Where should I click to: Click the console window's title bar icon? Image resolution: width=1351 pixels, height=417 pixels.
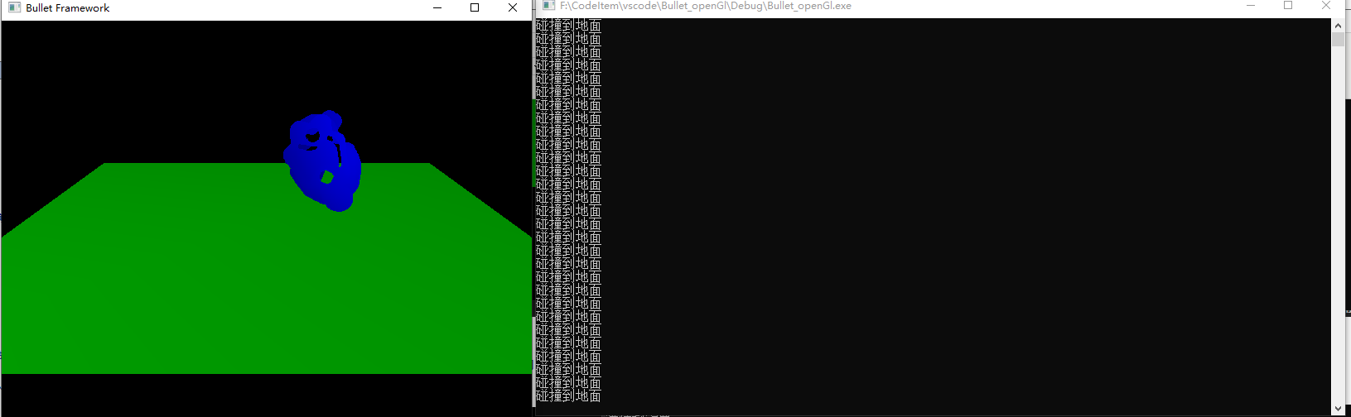point(548,6)
